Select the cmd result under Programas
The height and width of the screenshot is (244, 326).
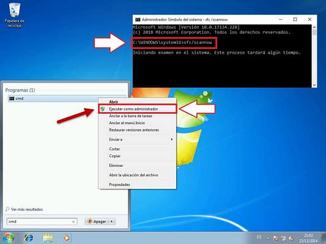coord(67,98)
